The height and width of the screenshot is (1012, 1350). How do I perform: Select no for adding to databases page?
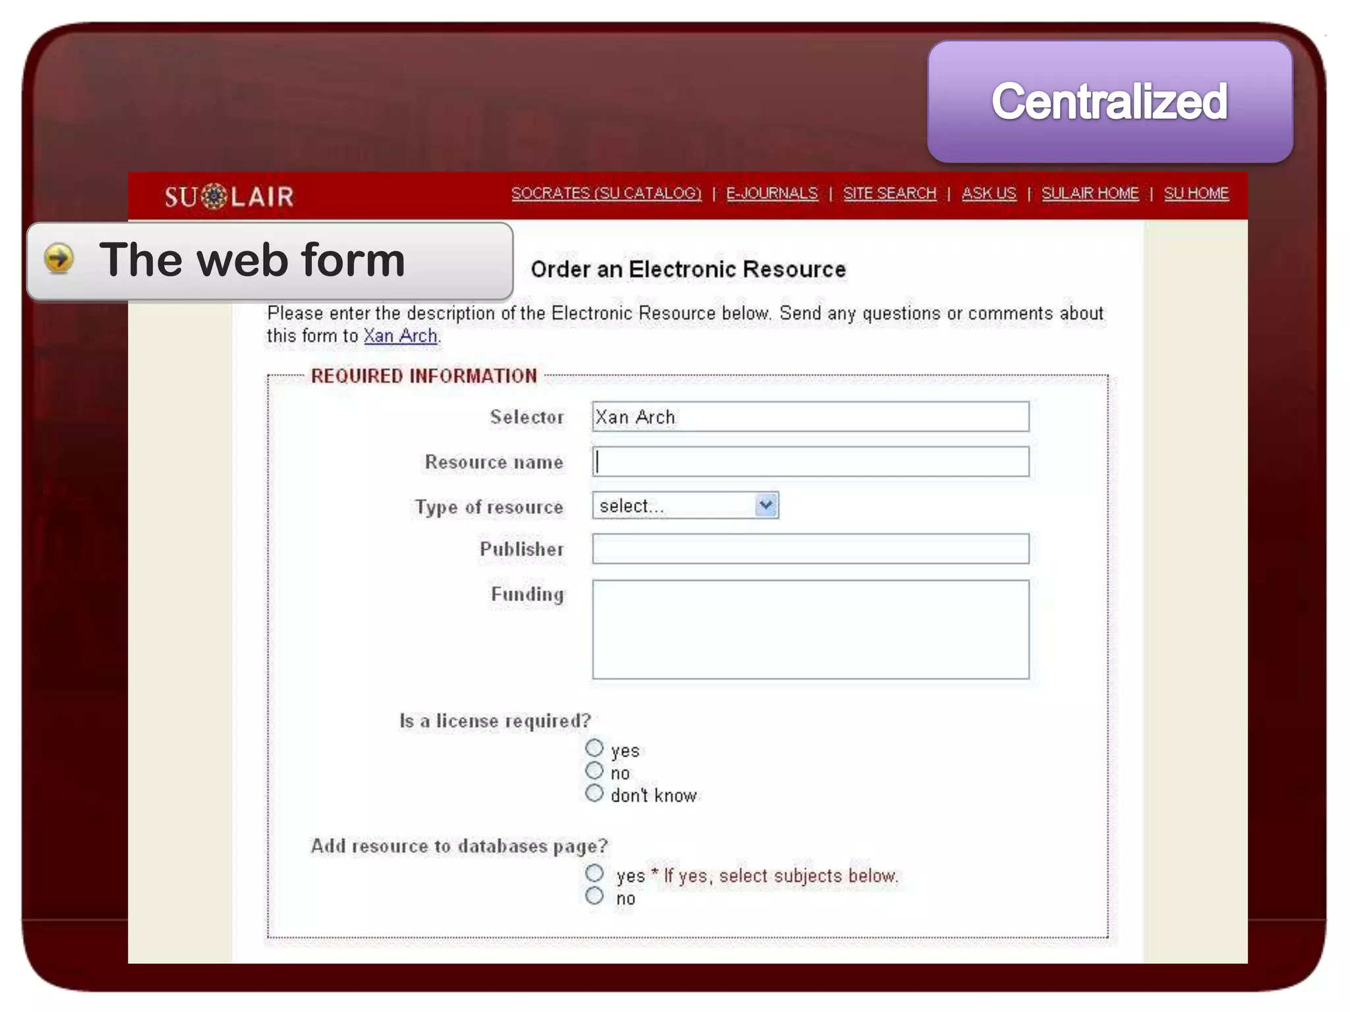[x=594, y=895]
